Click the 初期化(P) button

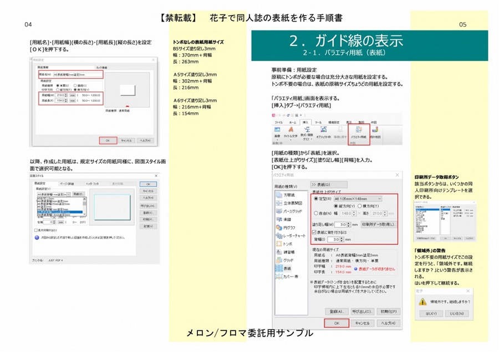tap(389, 312)
